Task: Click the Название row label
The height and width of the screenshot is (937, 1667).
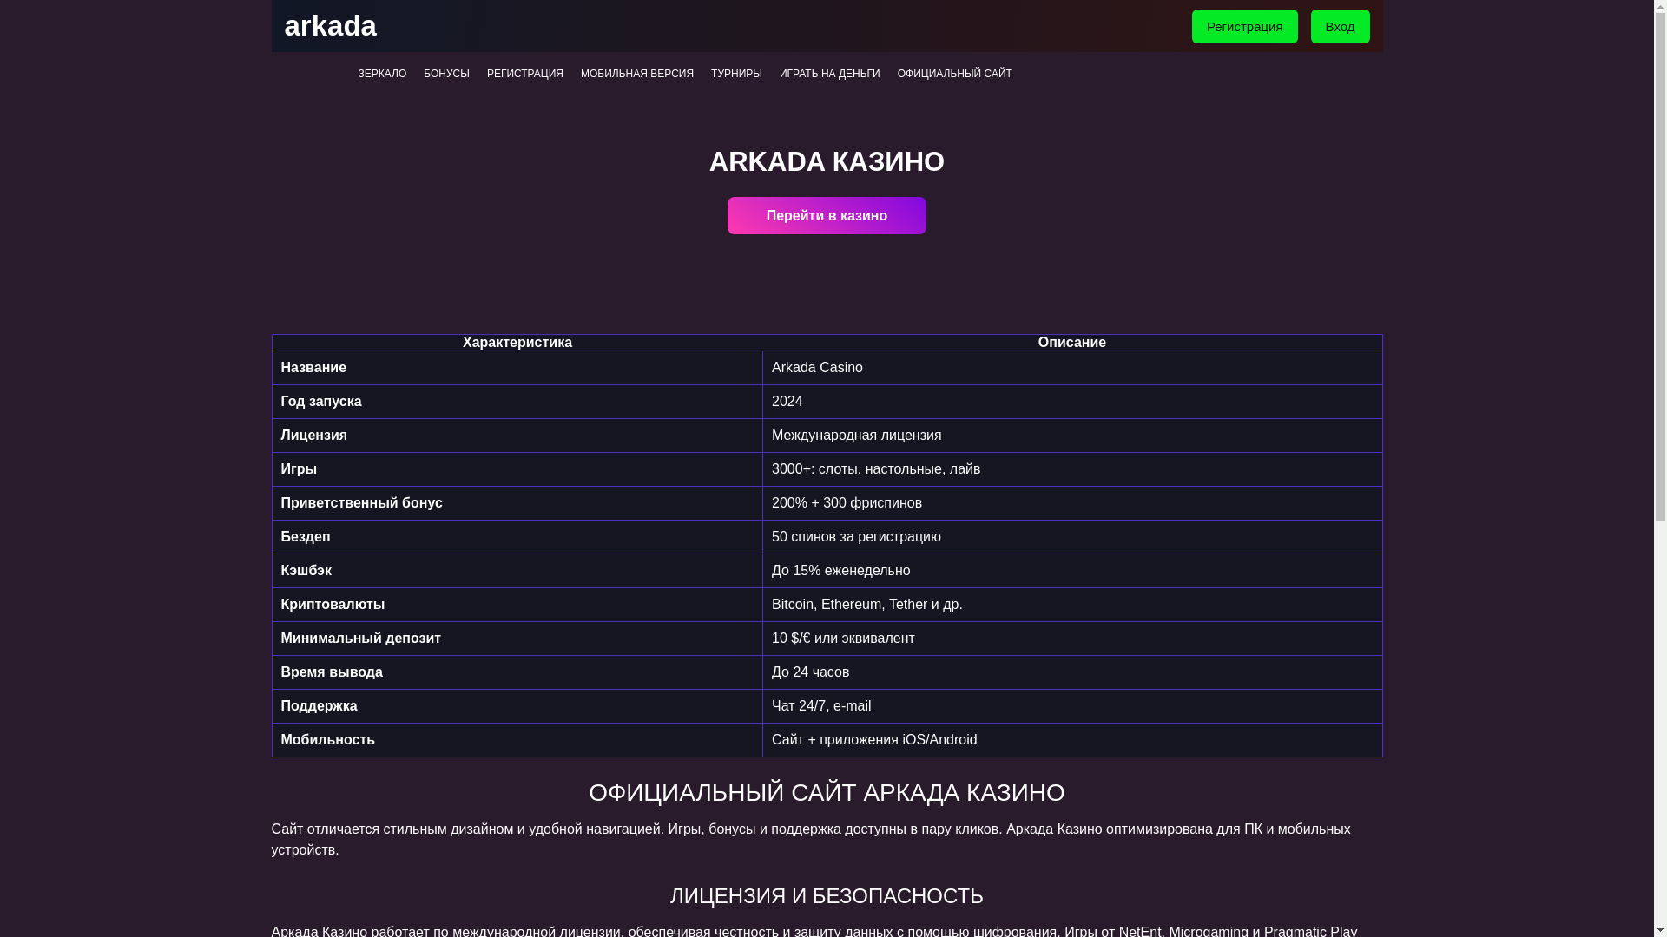Action: (x=313, y=368)
